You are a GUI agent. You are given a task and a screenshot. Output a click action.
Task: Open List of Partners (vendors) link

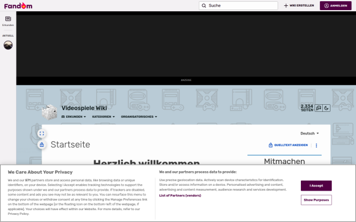click(x=180, y=195)
